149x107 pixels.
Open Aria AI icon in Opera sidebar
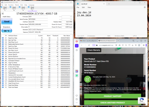[77, 71]
